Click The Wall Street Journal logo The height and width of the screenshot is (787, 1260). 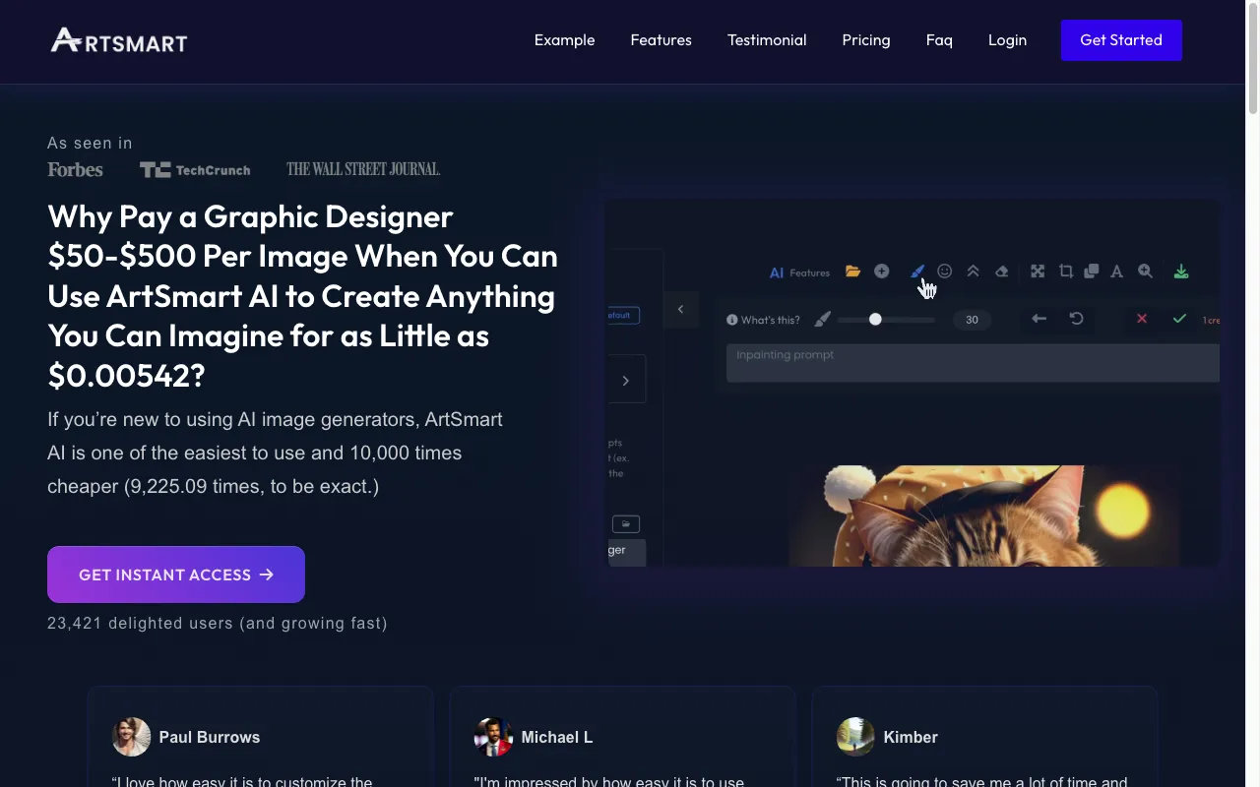[x=363, y=169]
